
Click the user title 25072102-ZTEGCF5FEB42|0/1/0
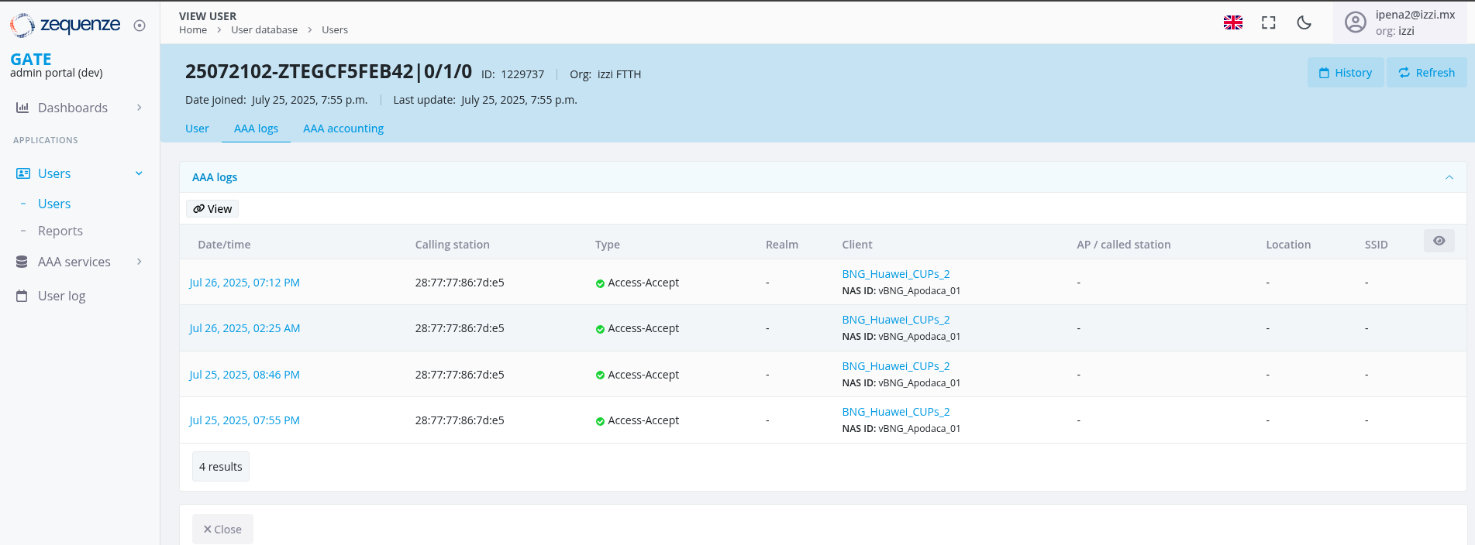pos(329,72)
